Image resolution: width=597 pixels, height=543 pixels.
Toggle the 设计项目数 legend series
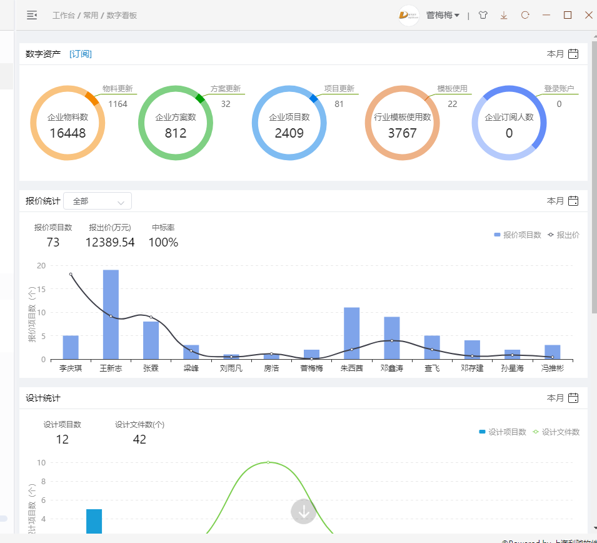click(503, 432)
